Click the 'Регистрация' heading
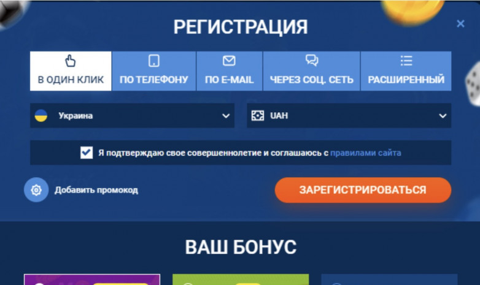This screenshot has height=285, width=480. 241,27
